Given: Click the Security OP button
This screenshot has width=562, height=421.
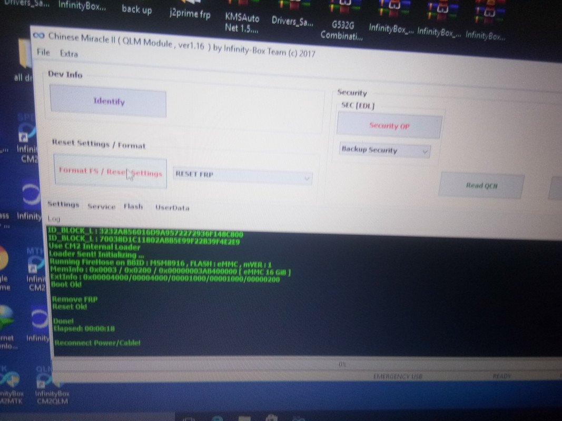Looking at the screenshot, I should [389, 126].
